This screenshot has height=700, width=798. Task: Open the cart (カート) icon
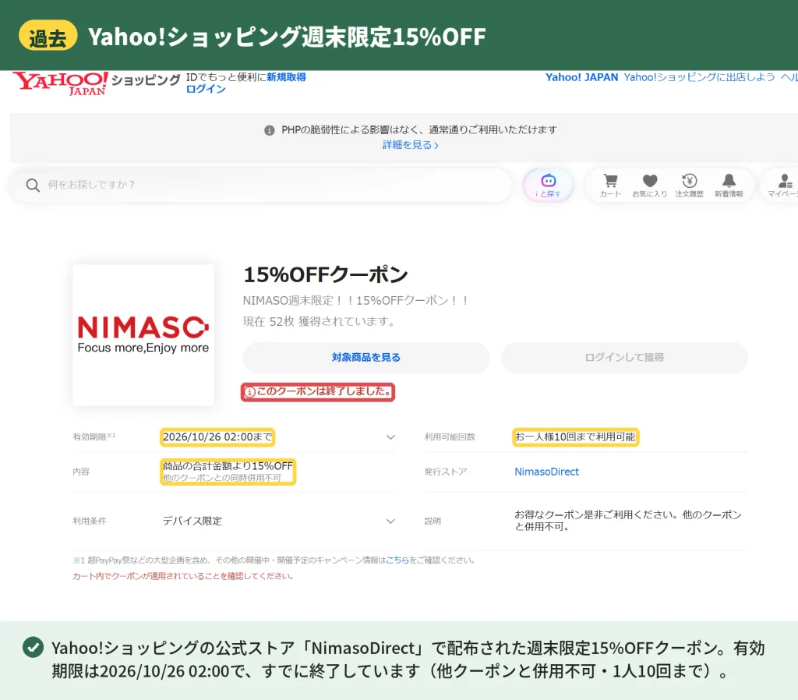610,186
